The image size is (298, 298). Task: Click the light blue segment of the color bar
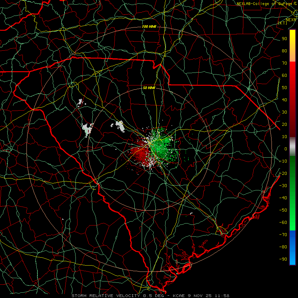[x=292, y=257]
